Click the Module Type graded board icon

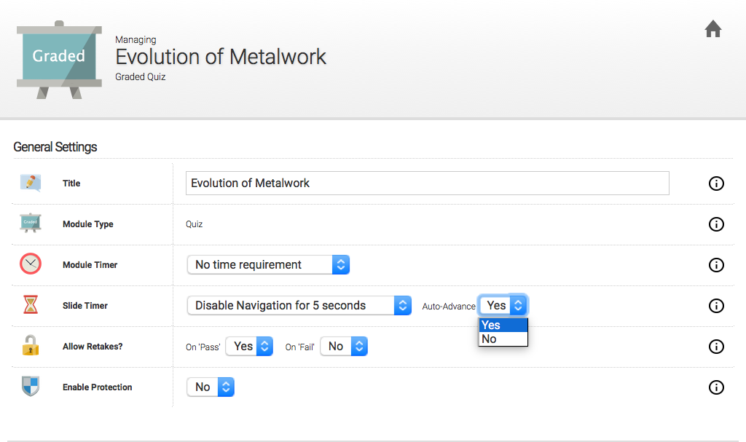(31, 223)
